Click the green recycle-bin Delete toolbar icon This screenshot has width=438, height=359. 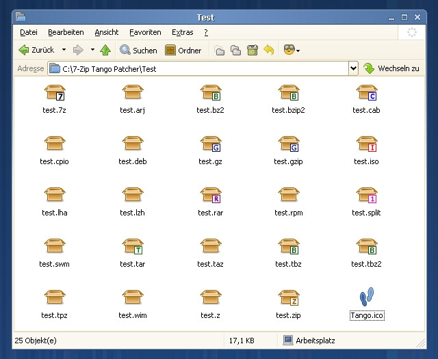coord(253,50)
